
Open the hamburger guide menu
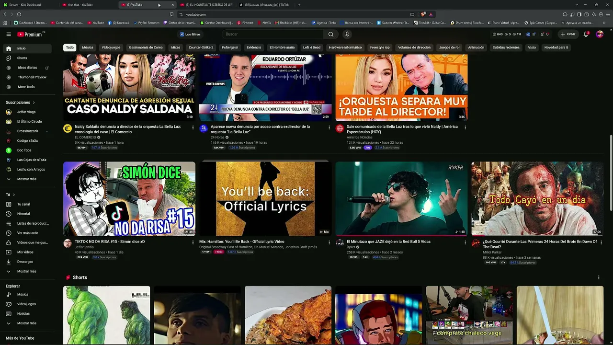click(x=9, y=34)
